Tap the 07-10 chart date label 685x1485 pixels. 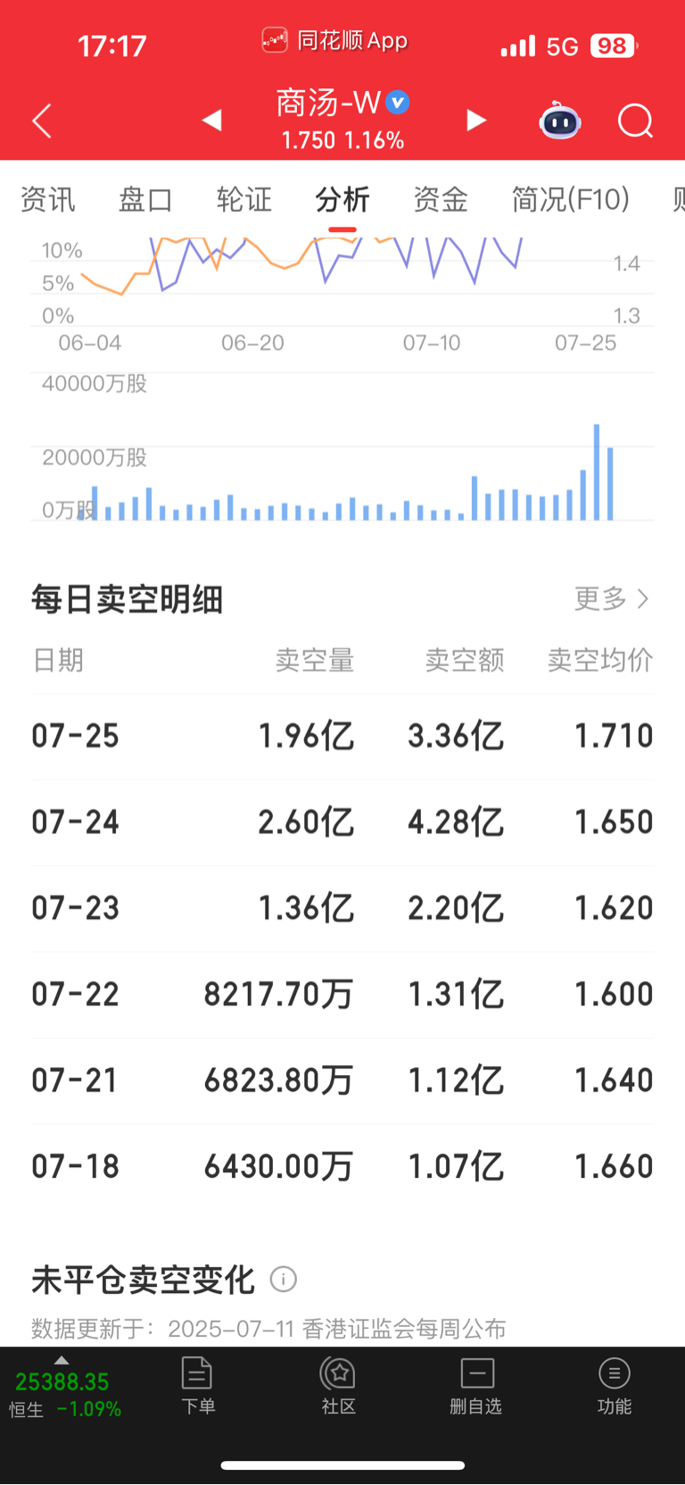[x=432, y=343]
